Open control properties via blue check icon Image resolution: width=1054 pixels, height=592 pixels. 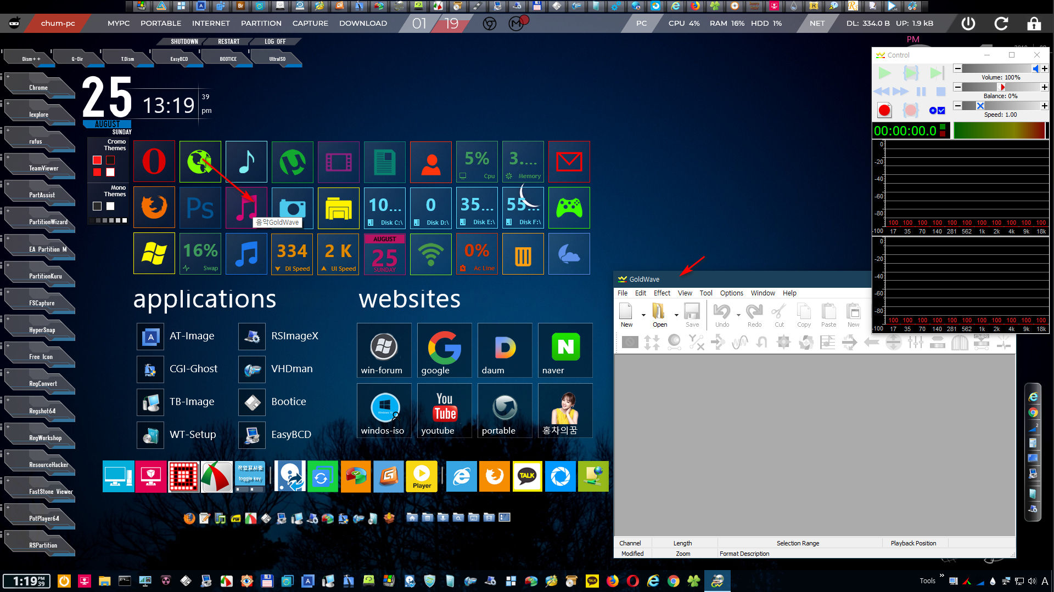pyautogui.click(x=937, y=110)
